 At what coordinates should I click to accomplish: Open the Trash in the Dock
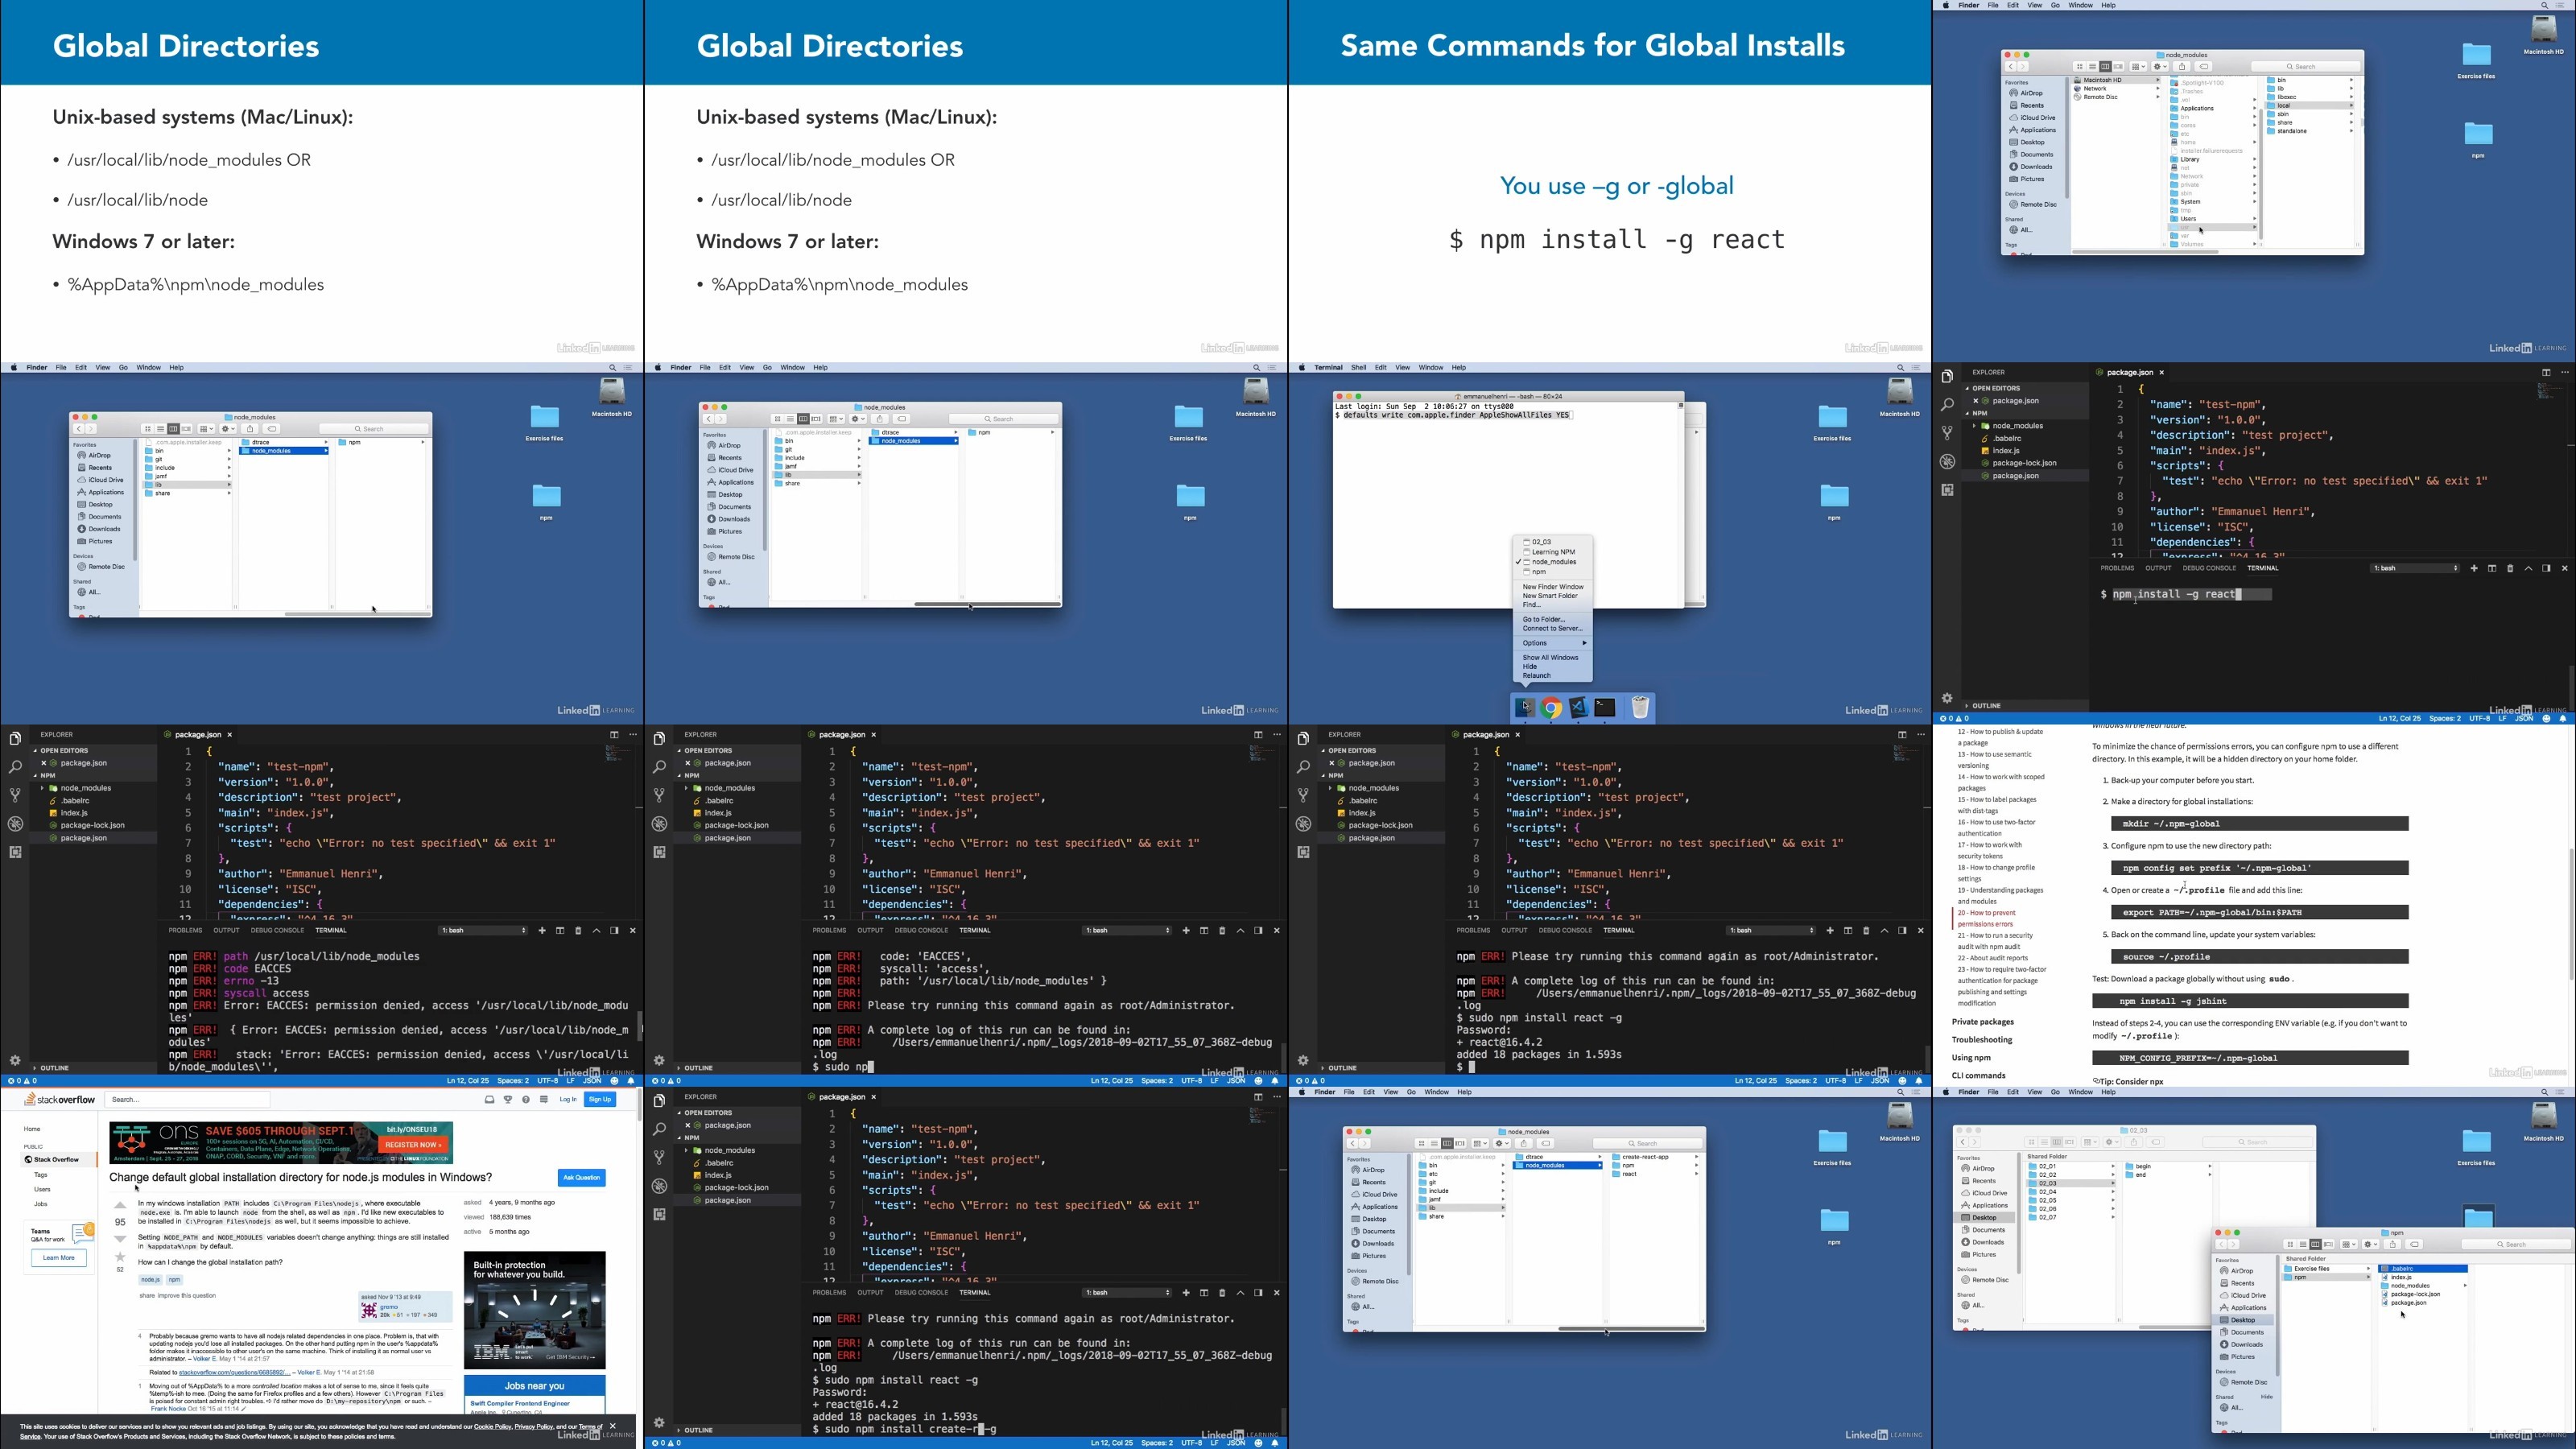pos(1640,708)
